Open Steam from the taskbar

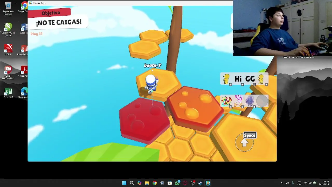pyautogui.click(x=200, y=183)
